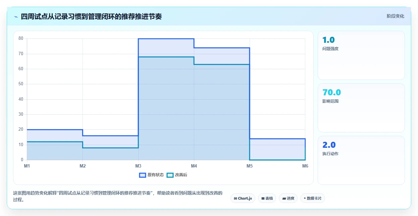Click the 阶段变化 label in header
418x216 pixels.
[396, 16]
